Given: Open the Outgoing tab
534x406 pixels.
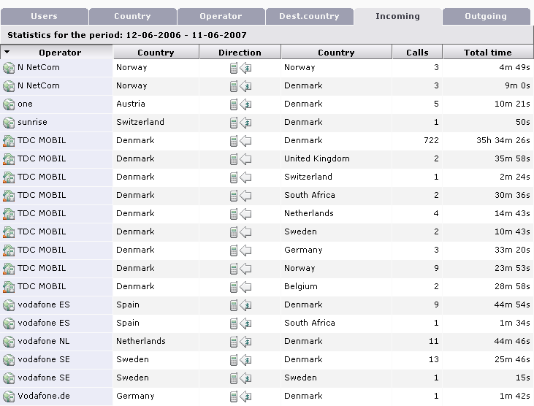Looking at the screenshot, I should coord(486,16).
